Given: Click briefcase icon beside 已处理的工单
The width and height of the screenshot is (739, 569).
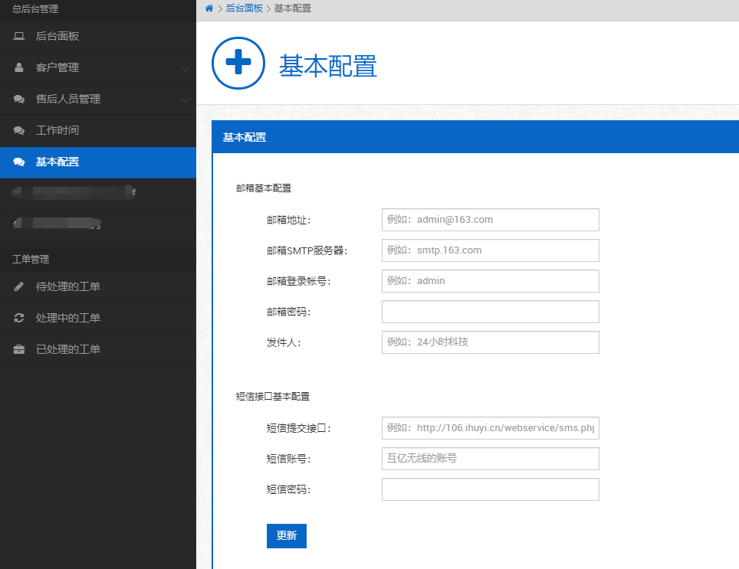Looking at the screenshot, I should pyautogui.click(x=19, y=349).
